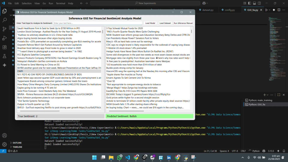The width and height of the screenshot is (288, 162).
Task: Go forward with the navigation arrow
Action: (86, 3)
